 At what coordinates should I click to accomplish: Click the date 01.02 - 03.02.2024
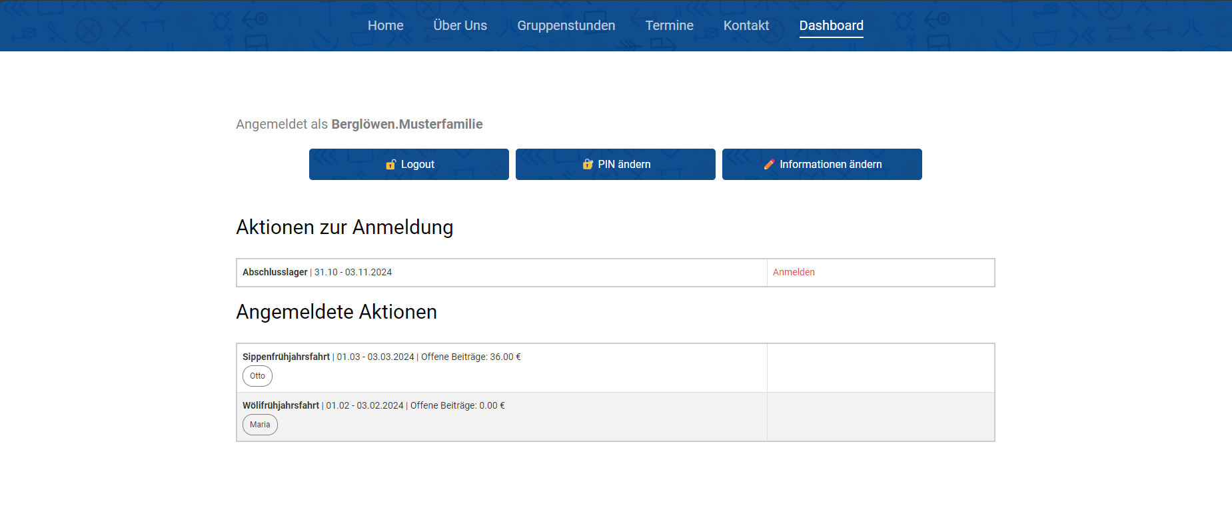tap(365, 405)
